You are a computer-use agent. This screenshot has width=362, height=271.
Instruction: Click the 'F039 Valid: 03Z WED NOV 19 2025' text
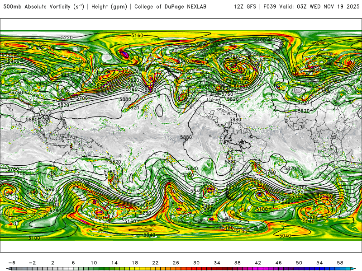(x=311, y=7)
